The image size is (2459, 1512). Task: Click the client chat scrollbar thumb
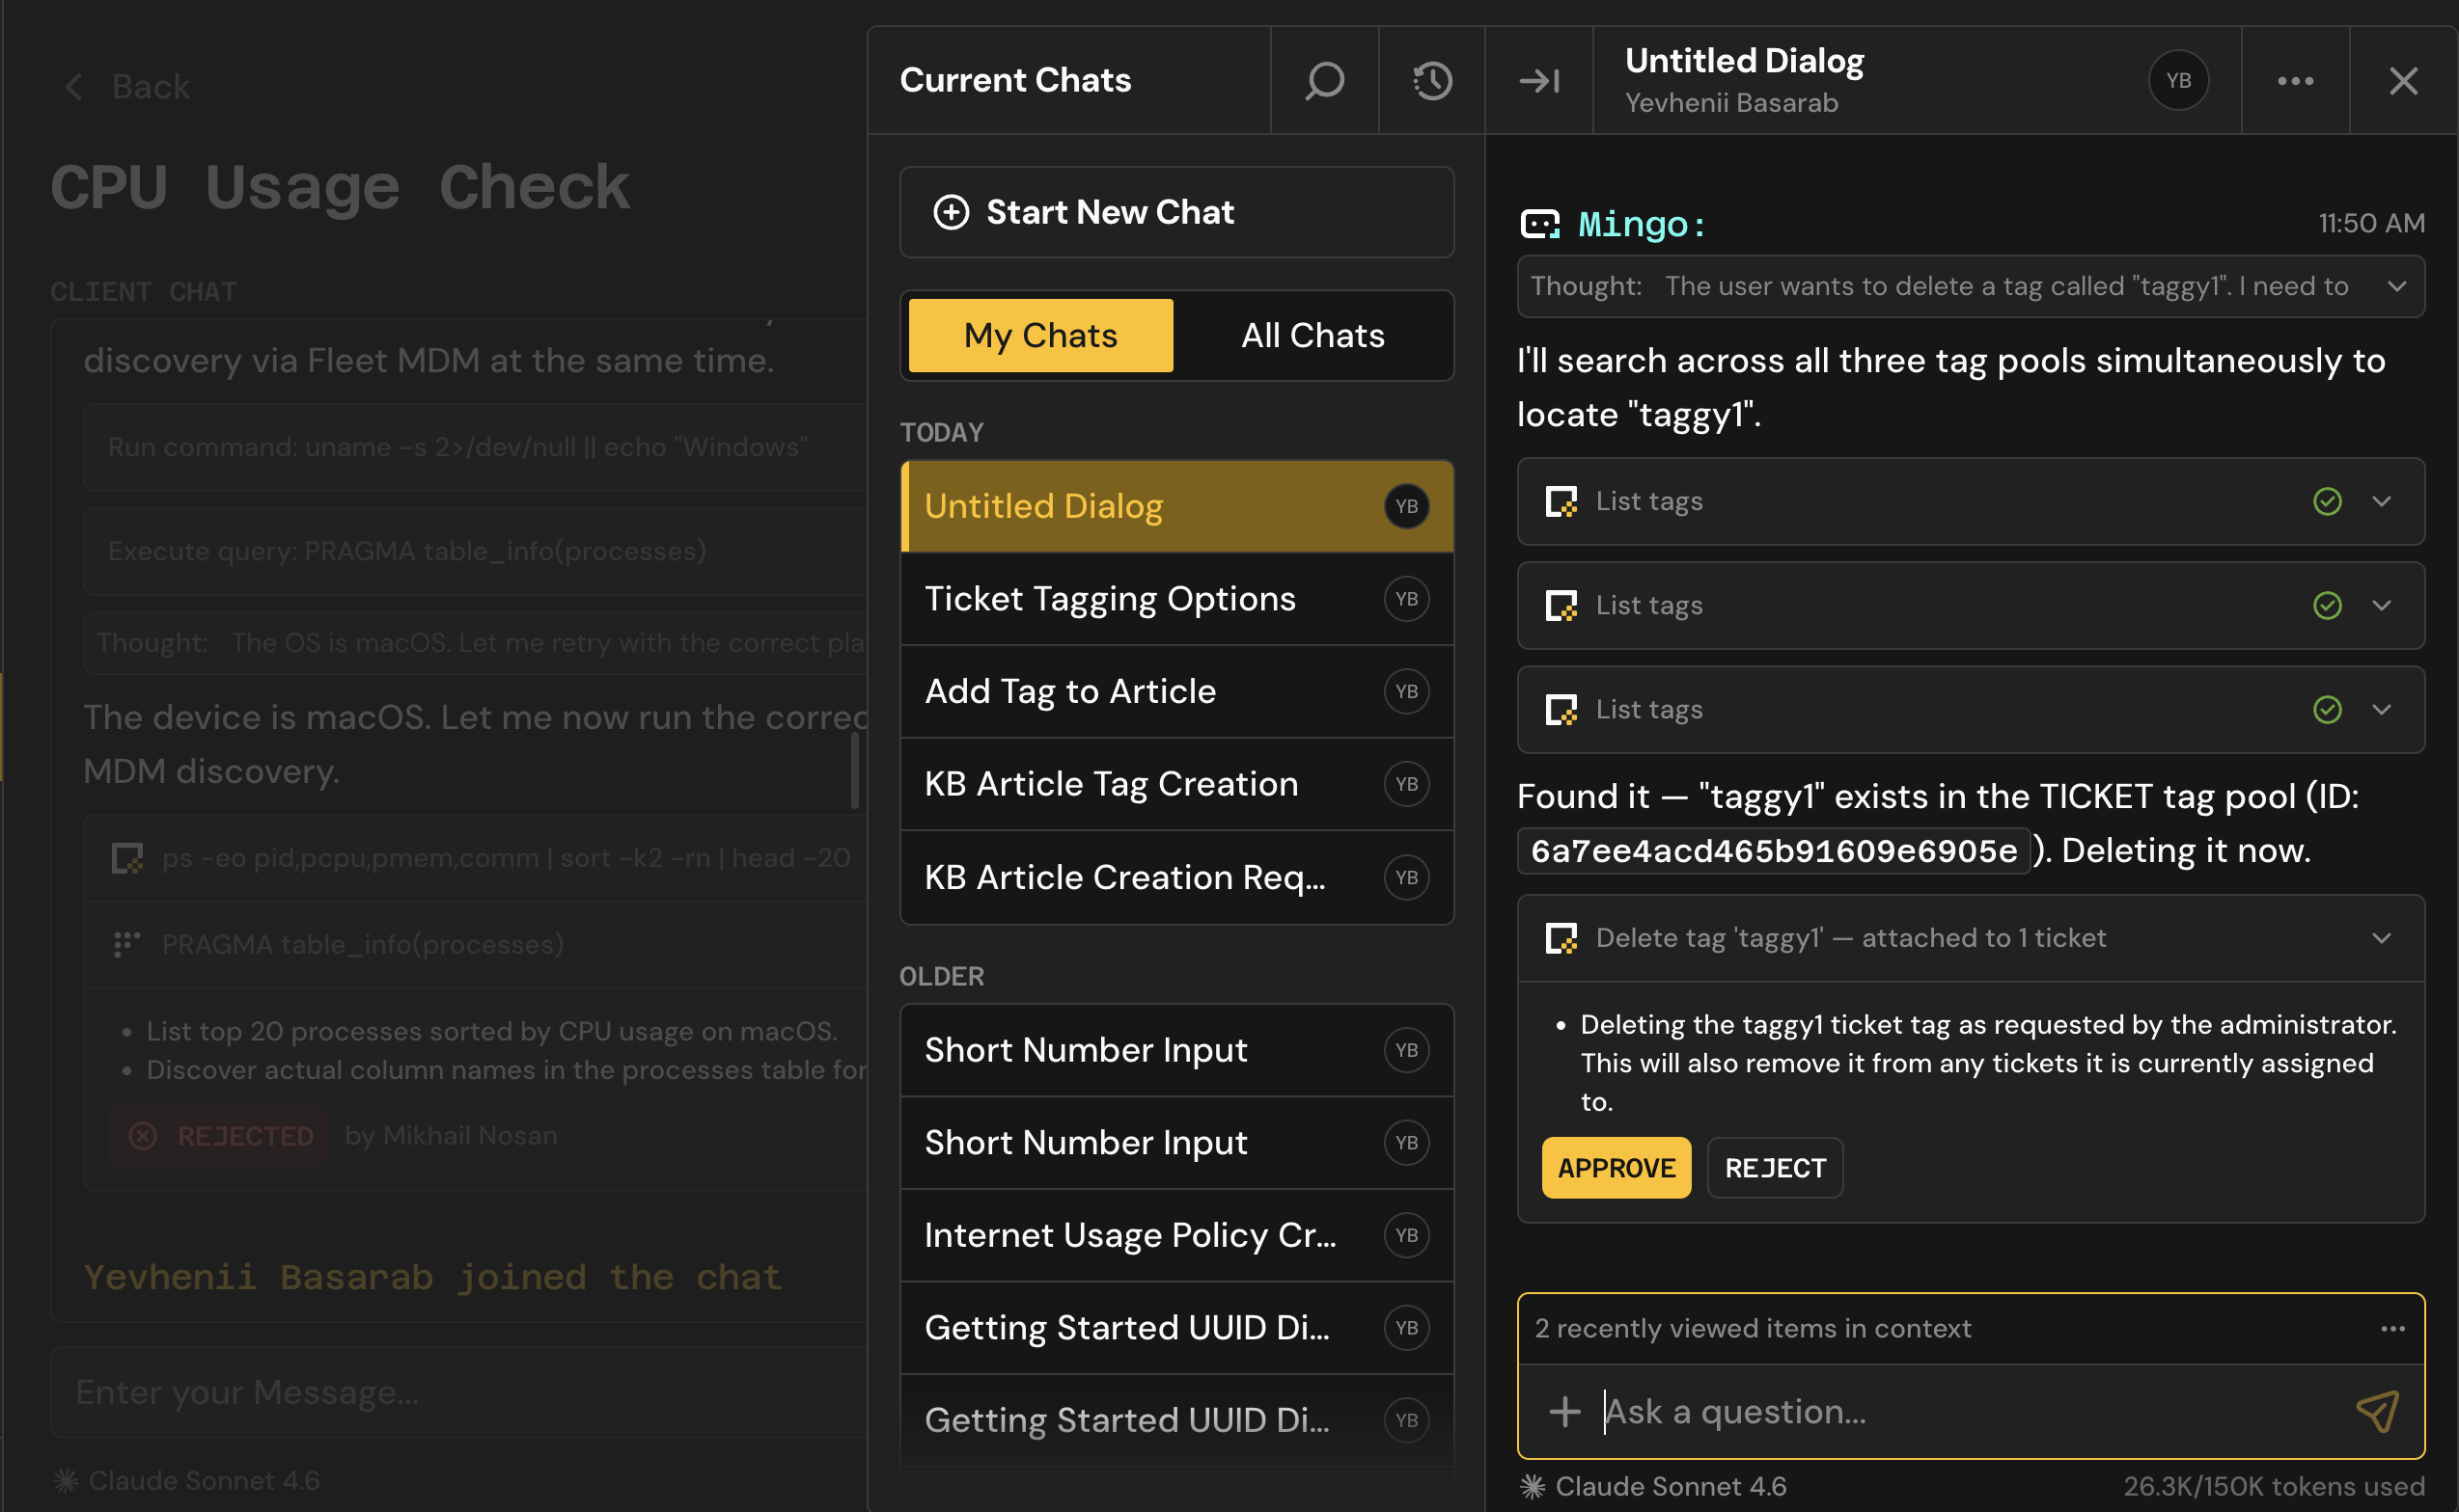click(855, 770)
